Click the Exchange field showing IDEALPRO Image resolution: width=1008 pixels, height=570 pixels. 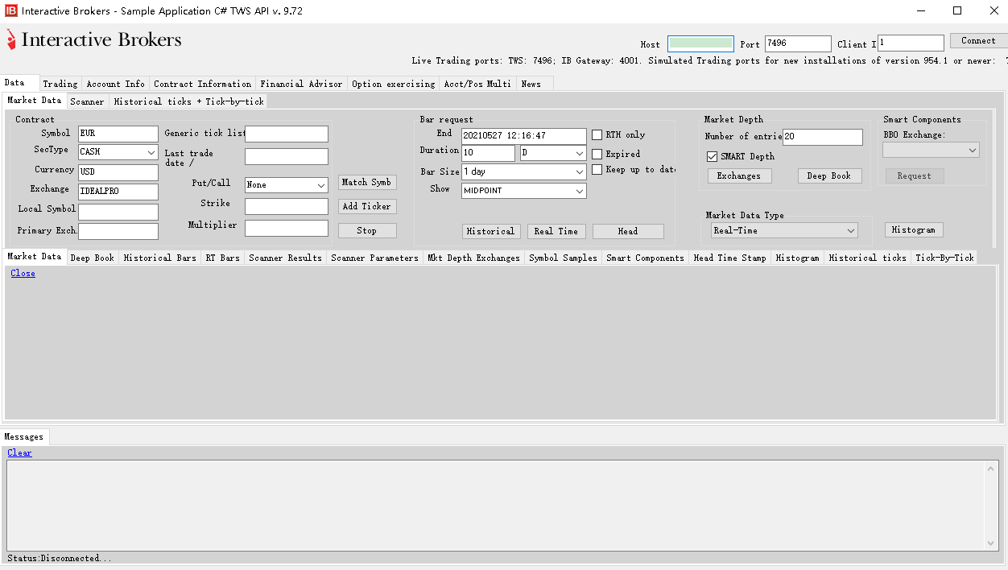click(118, 192)
